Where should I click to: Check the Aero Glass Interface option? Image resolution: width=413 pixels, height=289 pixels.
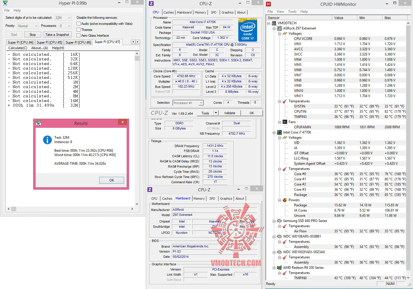(78, 35)
